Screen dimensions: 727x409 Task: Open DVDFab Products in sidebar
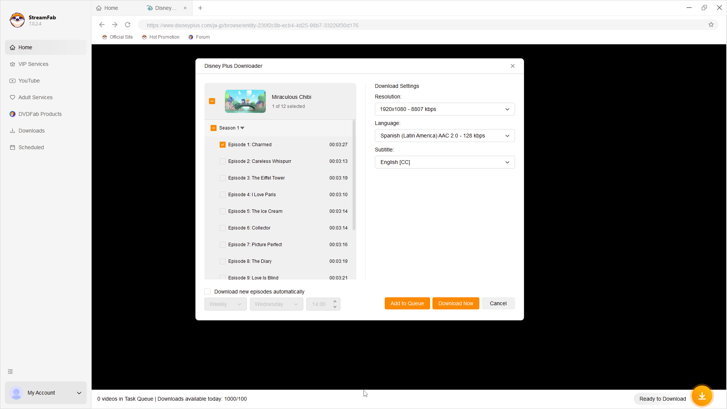[46, 114]
